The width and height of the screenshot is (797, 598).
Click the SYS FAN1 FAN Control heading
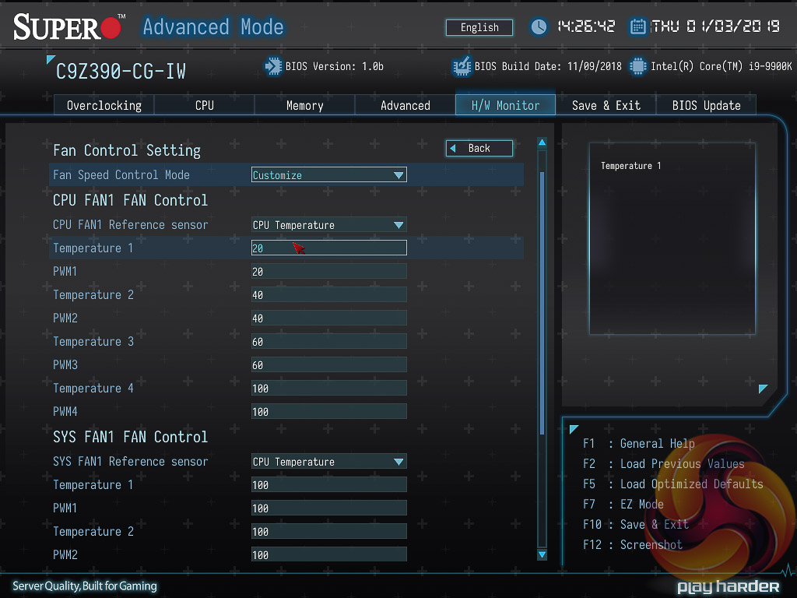pyautogui.click(x=130, y=438)
